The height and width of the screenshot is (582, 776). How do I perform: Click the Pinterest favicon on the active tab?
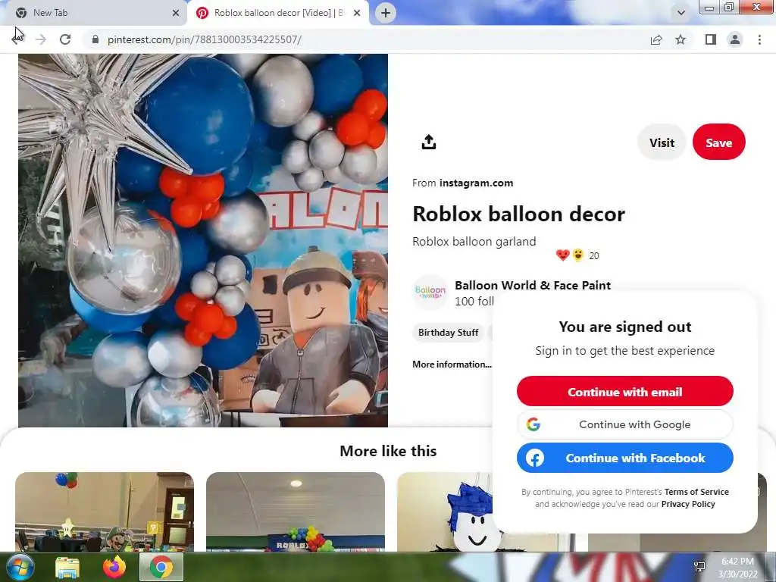coord(202,13)
